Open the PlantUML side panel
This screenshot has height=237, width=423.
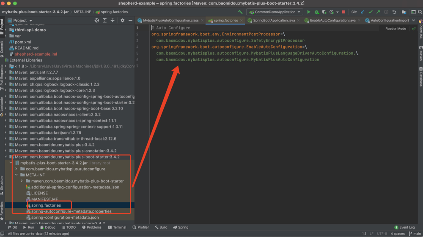[420, 30]
